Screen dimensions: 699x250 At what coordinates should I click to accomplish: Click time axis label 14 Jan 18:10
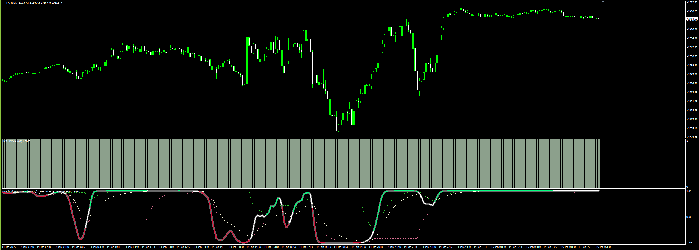coord(324,247)
